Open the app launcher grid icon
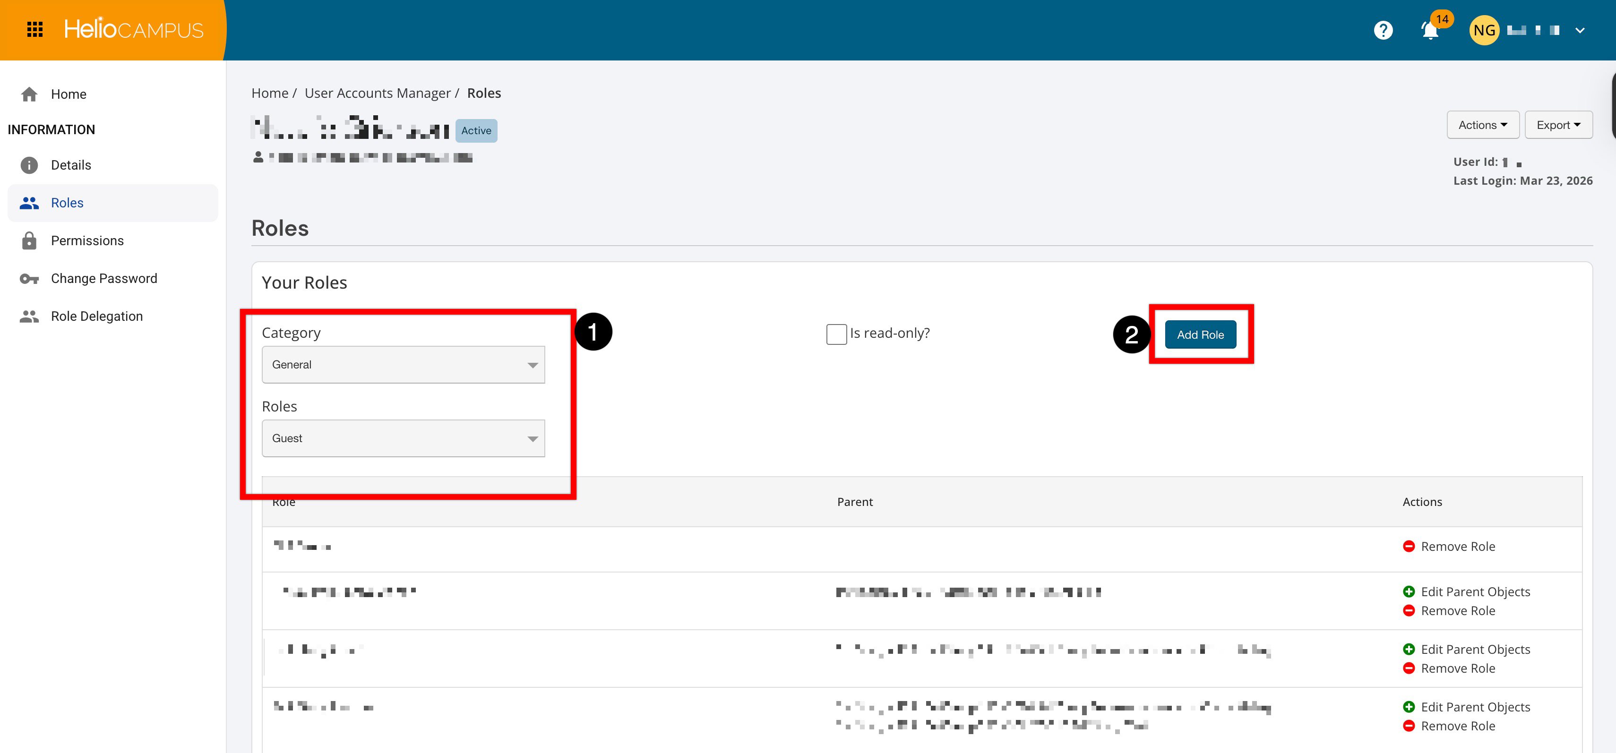This screenshot has height=753, width=1616. click(x=35, y=29)
